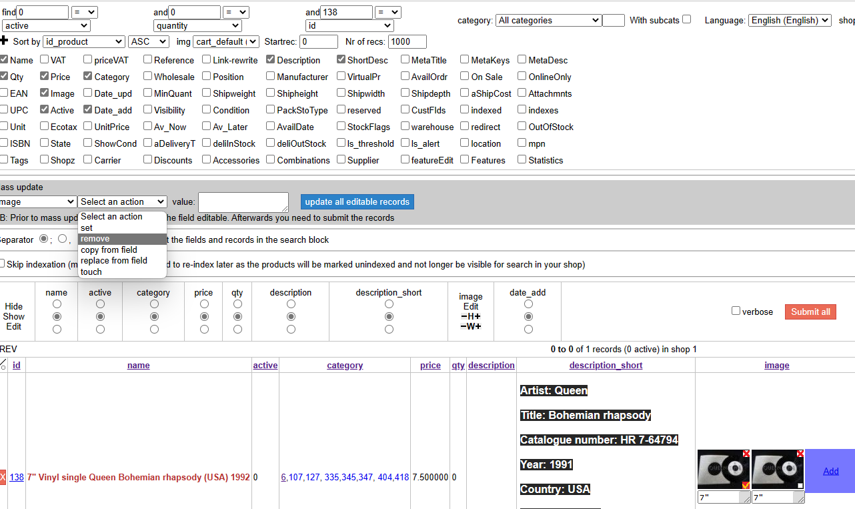The height and width of the screenshot is (509, 855).
Task: Click cover checkmark icon on first image
Action: coord(746,485)
